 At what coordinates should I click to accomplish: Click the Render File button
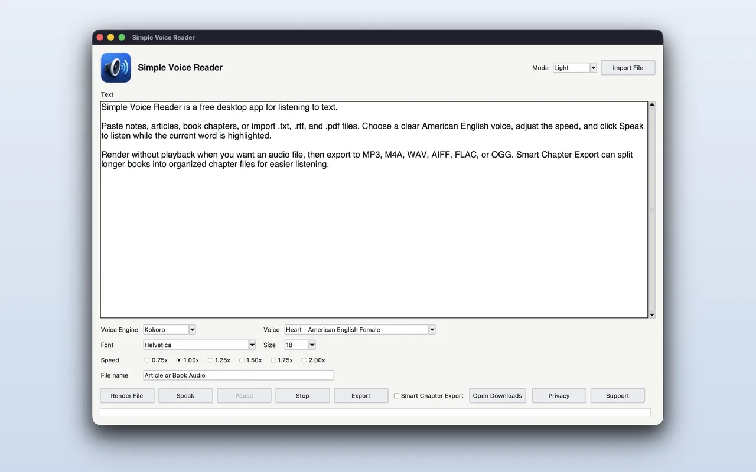pyautogui.click(x=127, y=396)
